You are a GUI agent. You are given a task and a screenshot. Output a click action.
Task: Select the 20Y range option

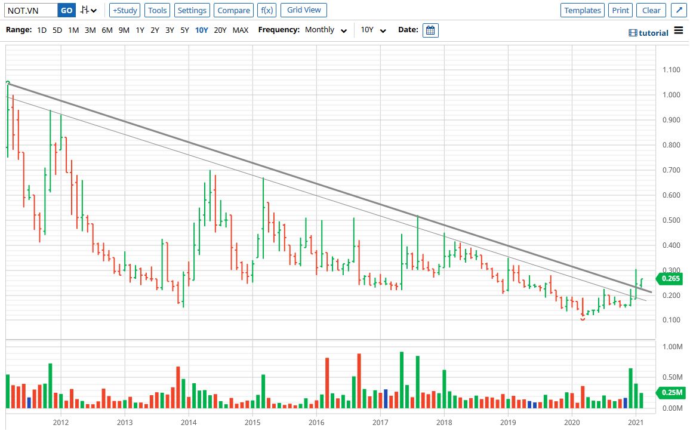tap(220, 30)
